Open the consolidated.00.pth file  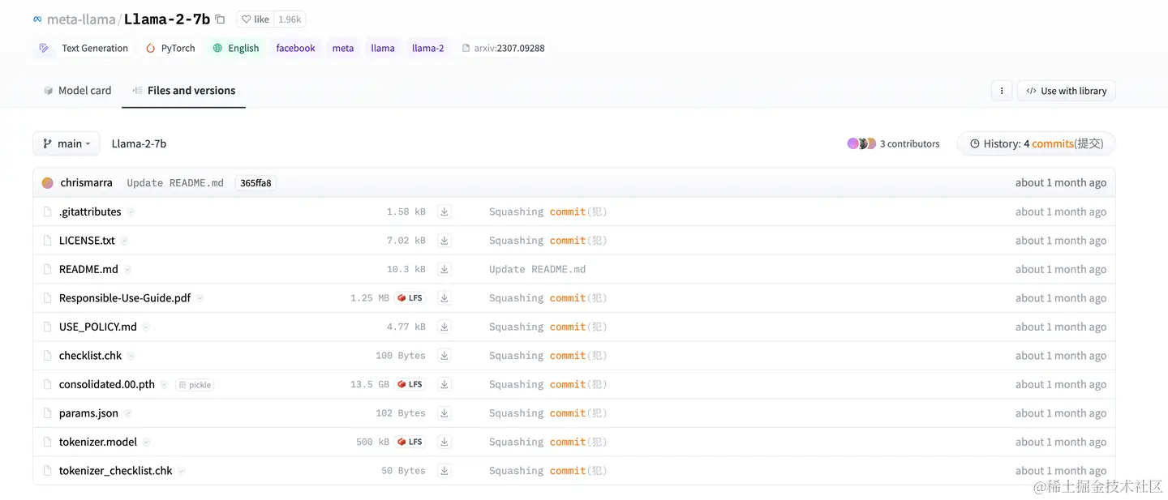(x=107, y=384)
